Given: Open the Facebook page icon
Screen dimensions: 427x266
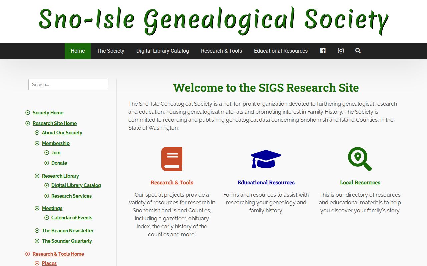Looking at the screenshot, I should [323, 51].
